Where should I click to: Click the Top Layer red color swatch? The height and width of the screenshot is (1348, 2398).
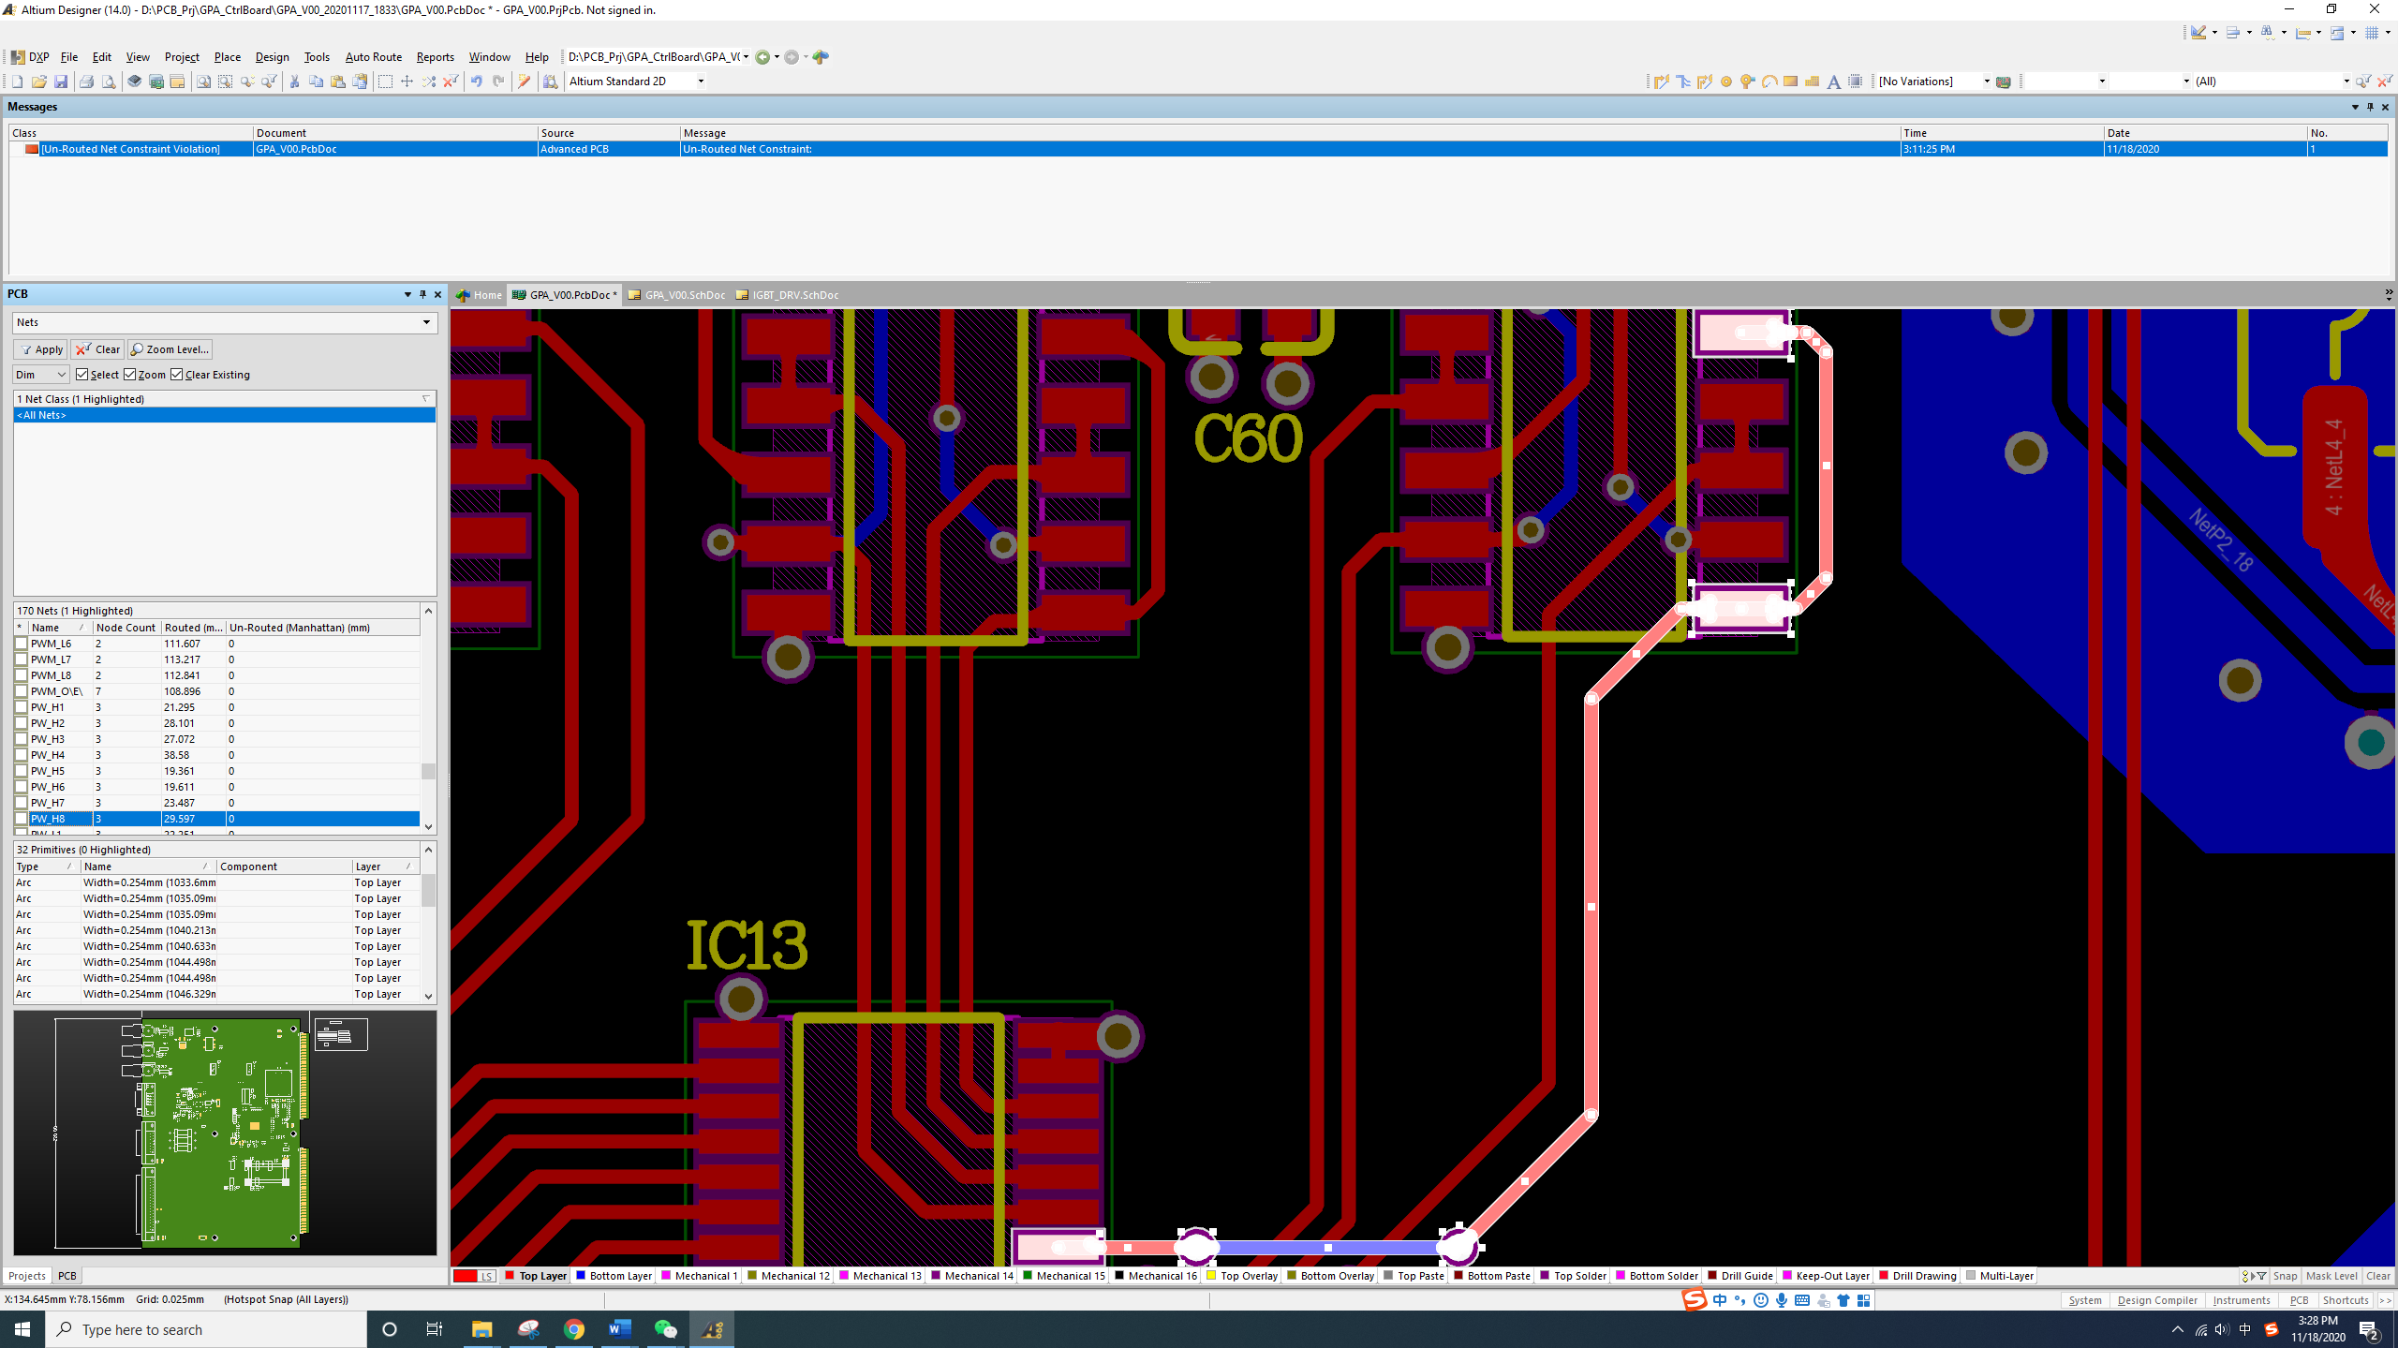click(510, 1276)
